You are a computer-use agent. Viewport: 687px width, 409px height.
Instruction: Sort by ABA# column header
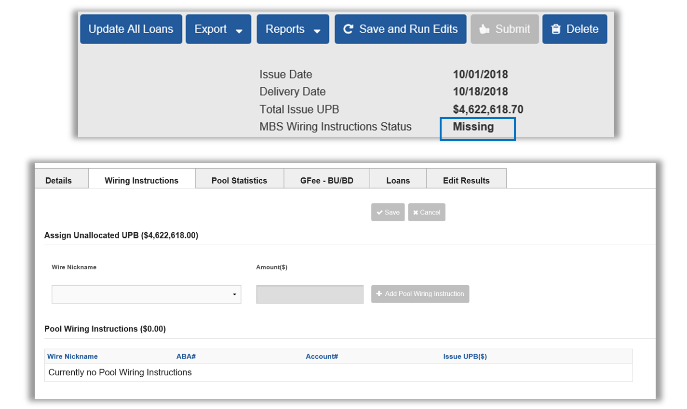pos(186,356)
